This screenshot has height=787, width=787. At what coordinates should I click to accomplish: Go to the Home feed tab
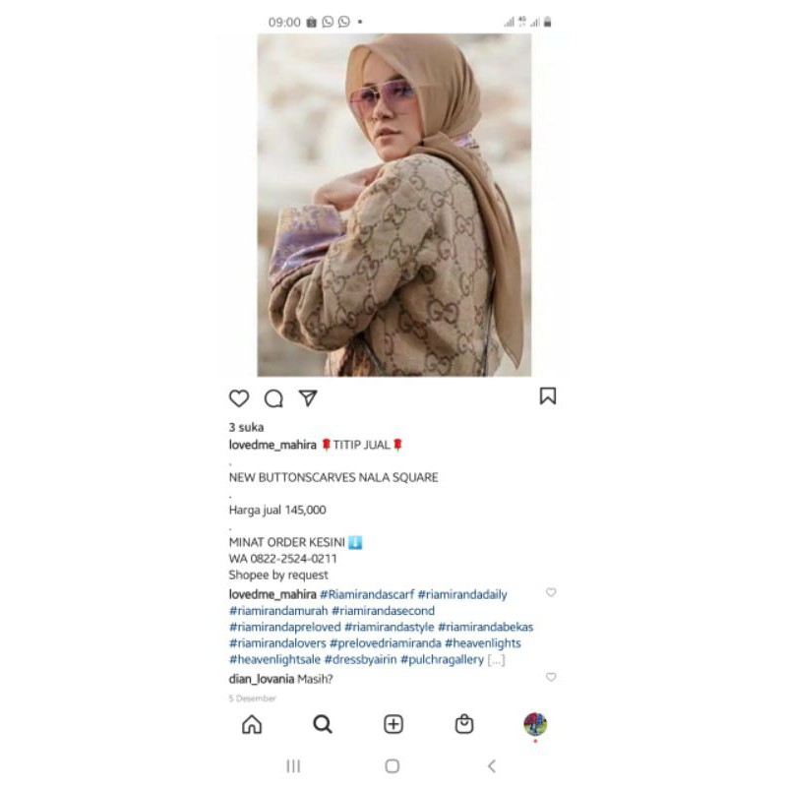[252, 724]
